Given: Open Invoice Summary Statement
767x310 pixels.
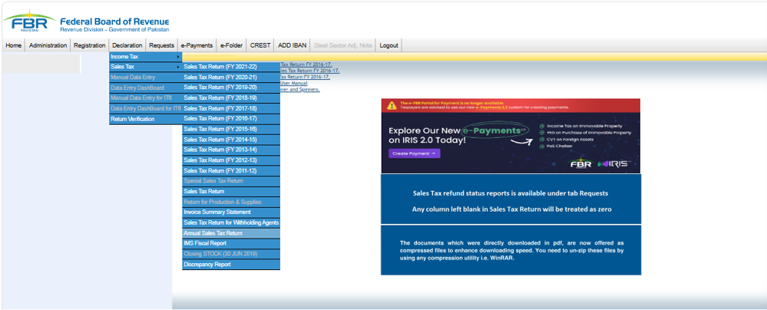Looking at the screenshot, I should click(x=231, y=213).
